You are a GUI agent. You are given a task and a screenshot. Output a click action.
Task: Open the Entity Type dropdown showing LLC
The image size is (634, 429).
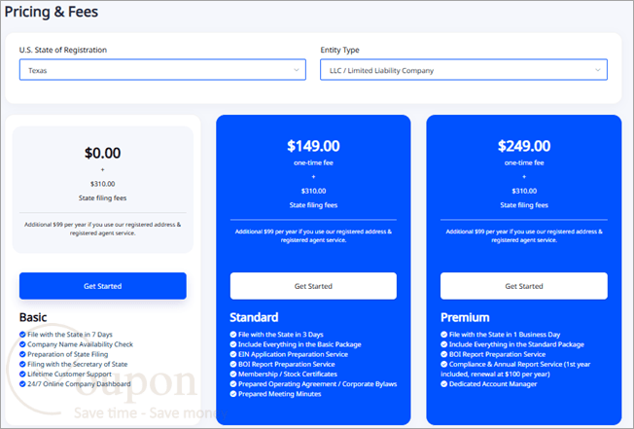point(464,70)
